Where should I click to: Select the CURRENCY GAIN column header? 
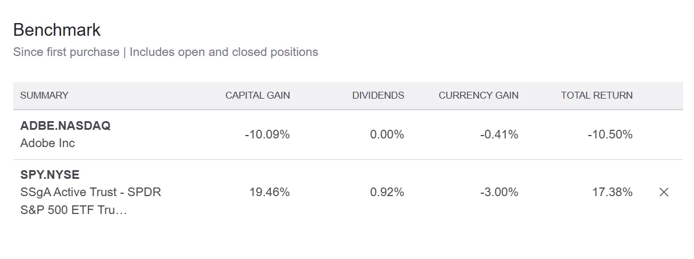tap(478, 95)
